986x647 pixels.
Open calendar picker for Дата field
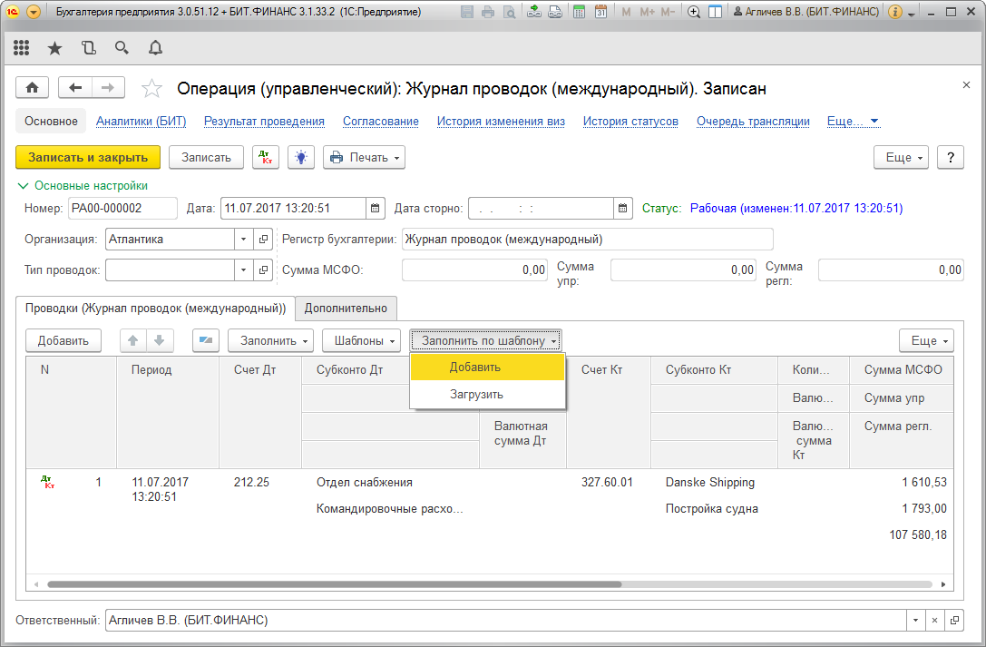(376, 209)
